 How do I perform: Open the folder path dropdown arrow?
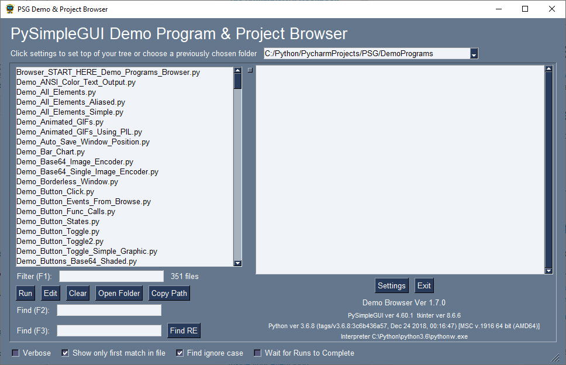[474, 54]
